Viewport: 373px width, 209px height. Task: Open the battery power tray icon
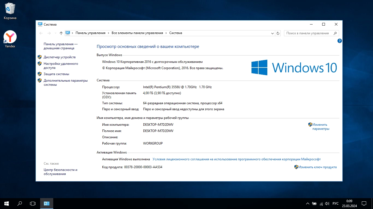pyautogui.click(x=314, y=204)
